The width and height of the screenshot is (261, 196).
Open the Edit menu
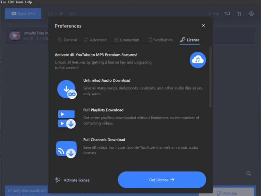click(x=11, y=2)
